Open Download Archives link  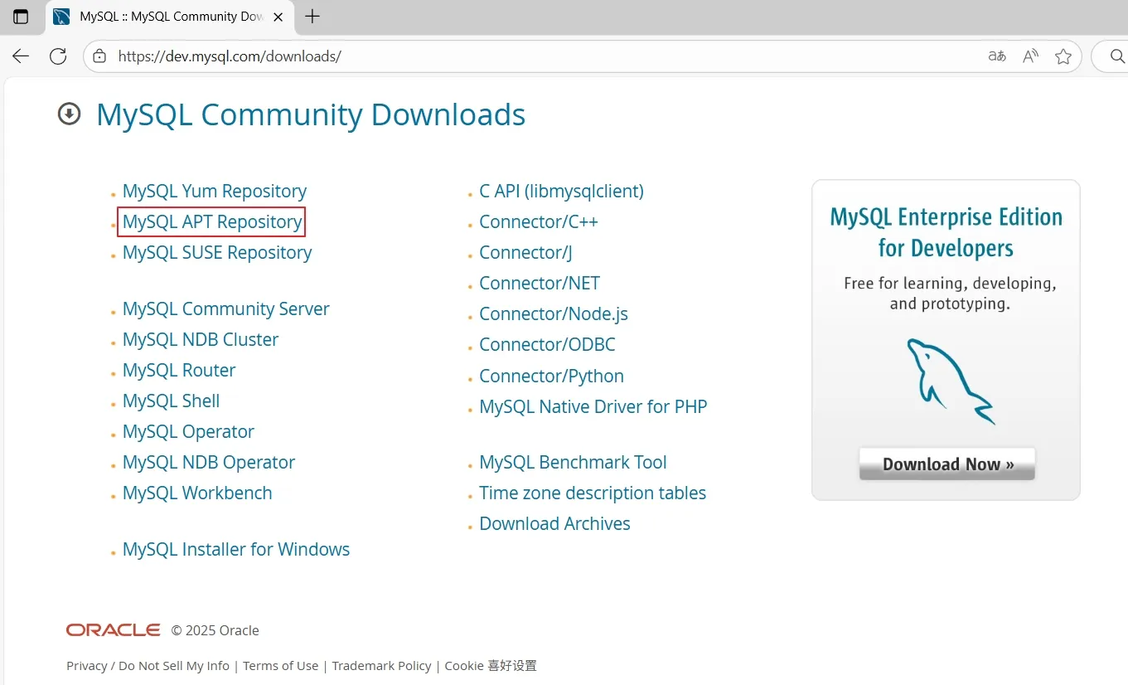[554, 524]
